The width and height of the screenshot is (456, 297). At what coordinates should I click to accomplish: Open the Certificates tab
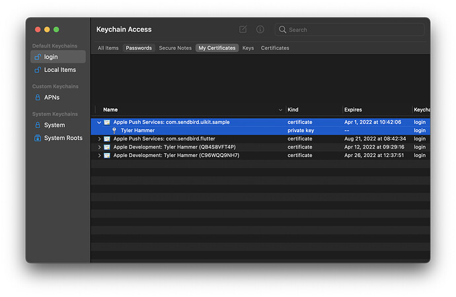pyautogui.click(x=275, y=48)
